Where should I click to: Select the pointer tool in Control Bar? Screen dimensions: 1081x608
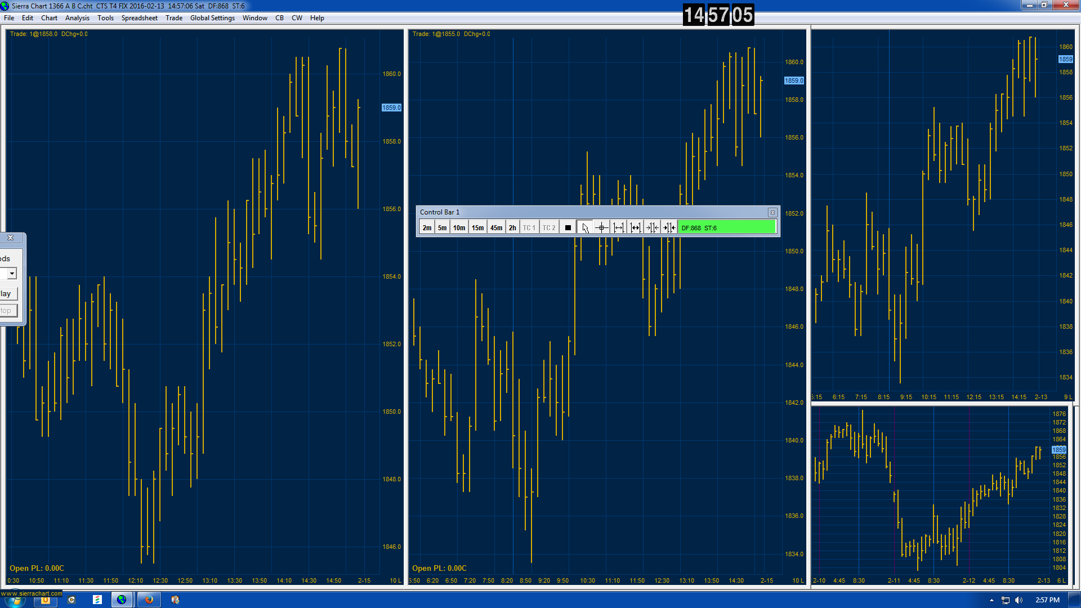click(585, 227)
